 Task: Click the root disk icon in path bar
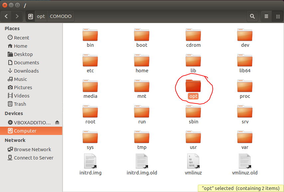click(31, 16)
